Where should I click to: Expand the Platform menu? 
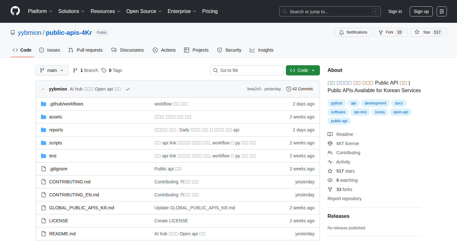coord(40,11)
